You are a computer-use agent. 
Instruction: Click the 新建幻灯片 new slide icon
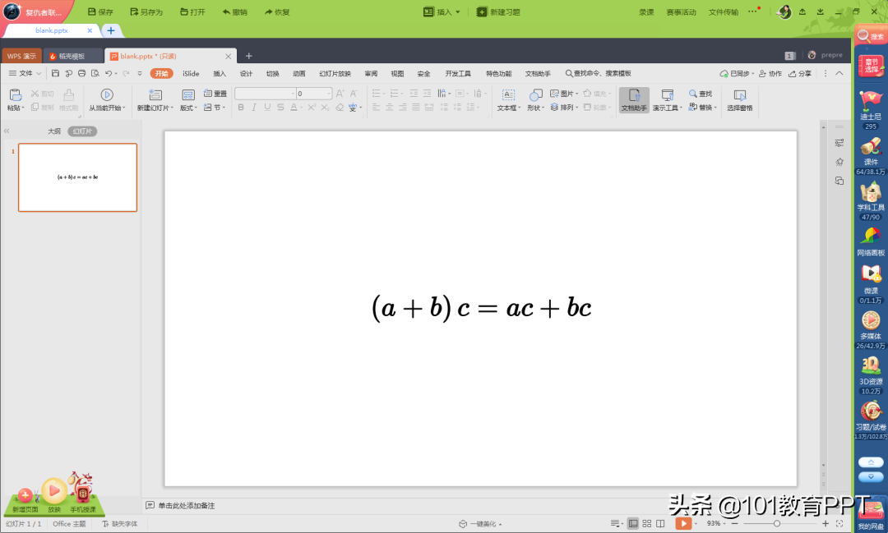tap(155, 95)
